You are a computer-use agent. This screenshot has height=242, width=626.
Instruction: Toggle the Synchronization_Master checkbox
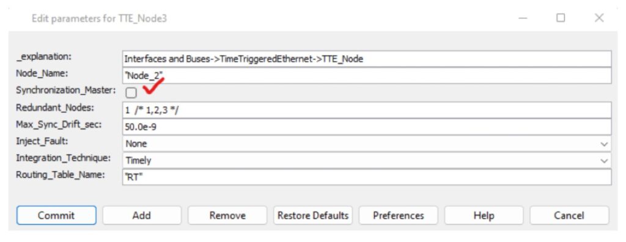pos(131,93)
